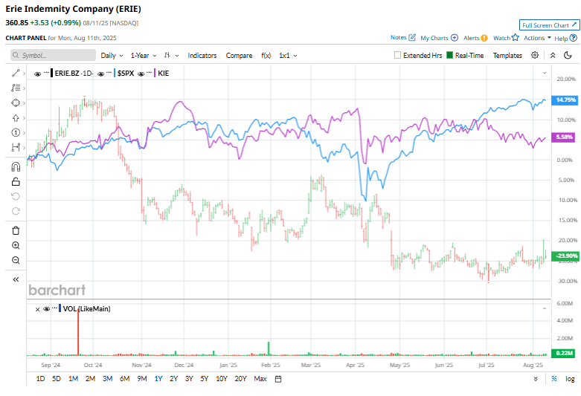Click the Notes edit icon

[x=412, y=37]
